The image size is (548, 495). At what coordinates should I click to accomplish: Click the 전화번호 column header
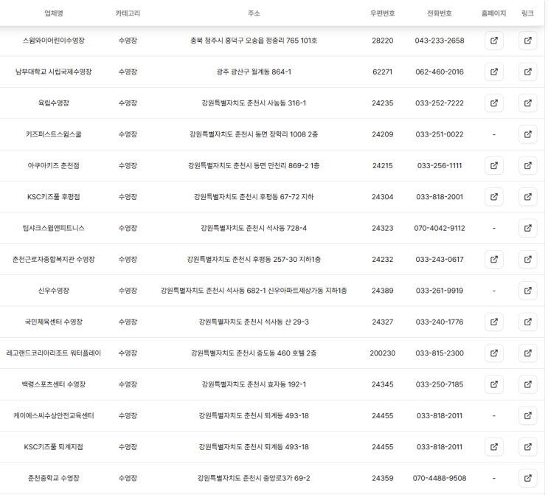[x=440, y=13]
